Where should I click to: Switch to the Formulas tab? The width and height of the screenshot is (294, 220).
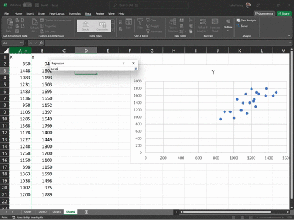pyautogui.click(x=75, y=13)
